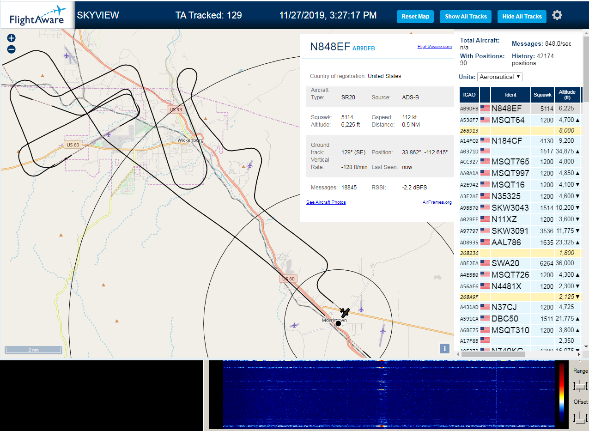The image size is (589, 431).
Task: Click the Reset Map button
Action: (415, 17)
